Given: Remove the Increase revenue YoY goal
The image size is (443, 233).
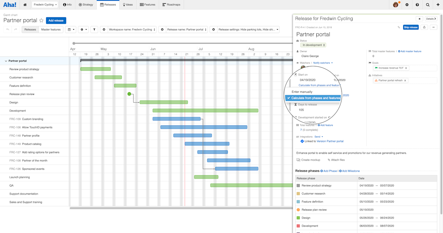Looking at the screenshot, I should [406, 68].
